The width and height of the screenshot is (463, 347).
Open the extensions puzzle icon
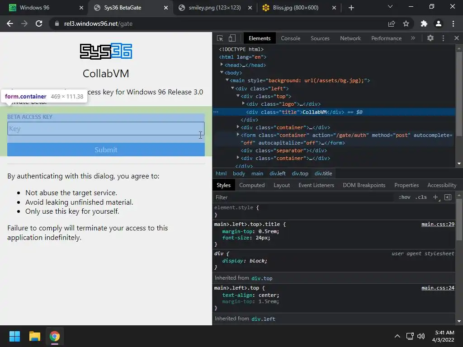424,23
